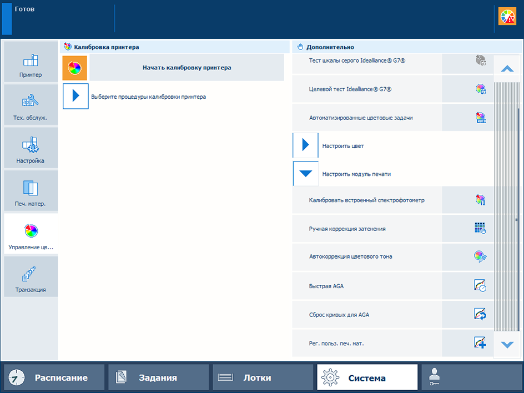Screen dimensions: 524x393
Task: Click the scroll down arrow in Дополнительно list
Action: point(507,344)
